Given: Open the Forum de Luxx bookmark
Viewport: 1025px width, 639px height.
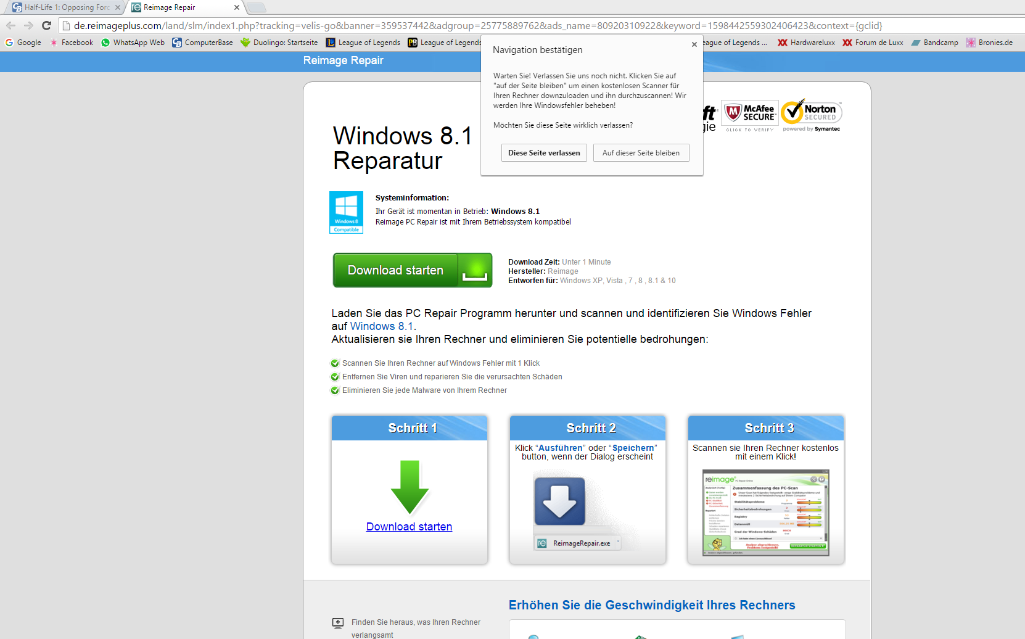Looking at the screenshot, I should (x=873, y=43).
